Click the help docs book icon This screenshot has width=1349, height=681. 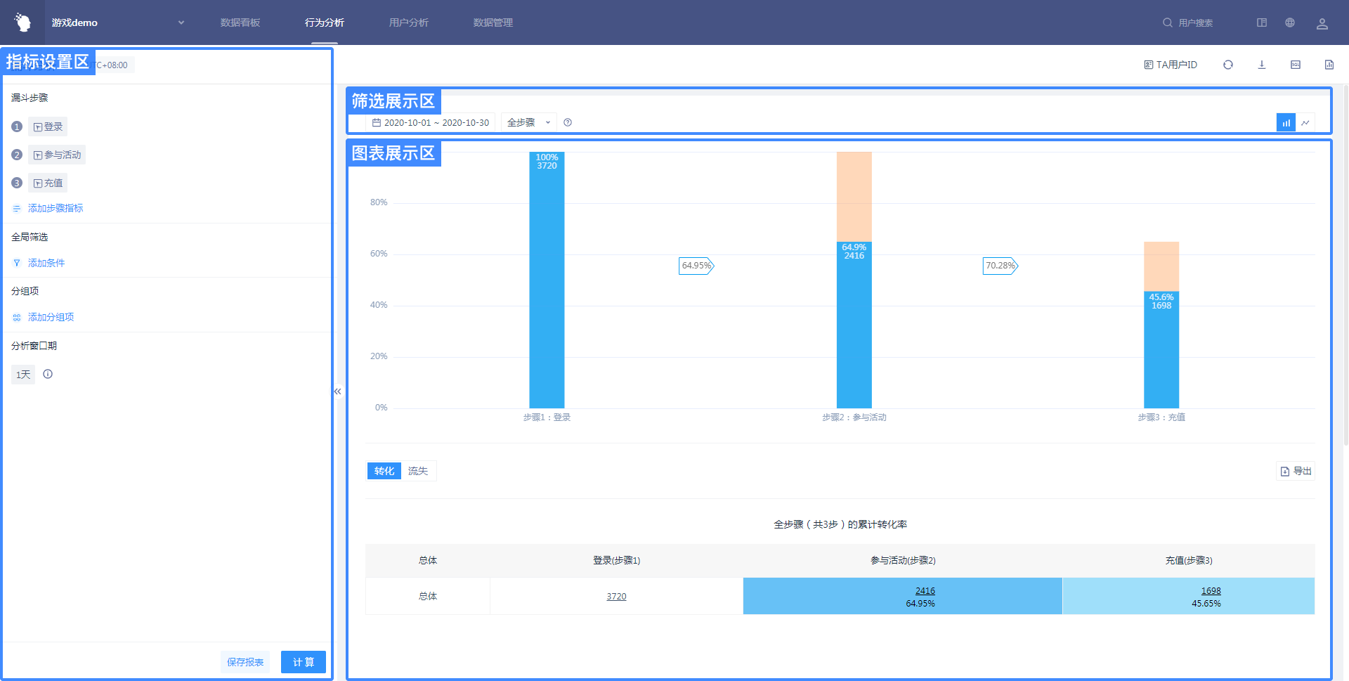tap(1261, 22)
